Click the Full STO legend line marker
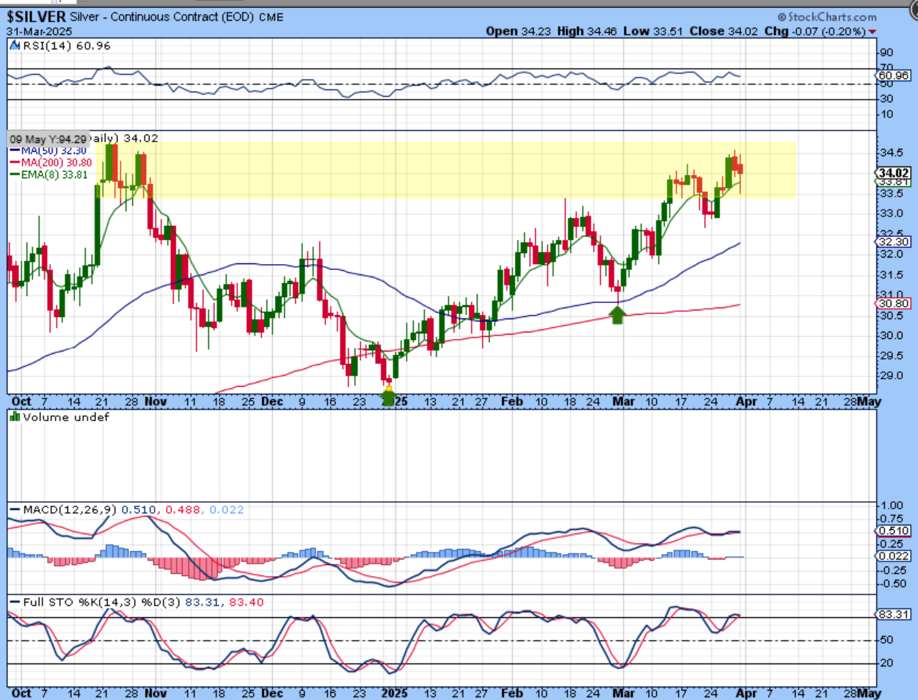The width and height of the screenshot is (918, 700). 15,602
